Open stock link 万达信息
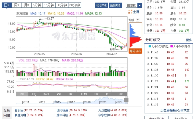This screenshot has width=193, height=119. pyautogui.click(x=104, y=110)
